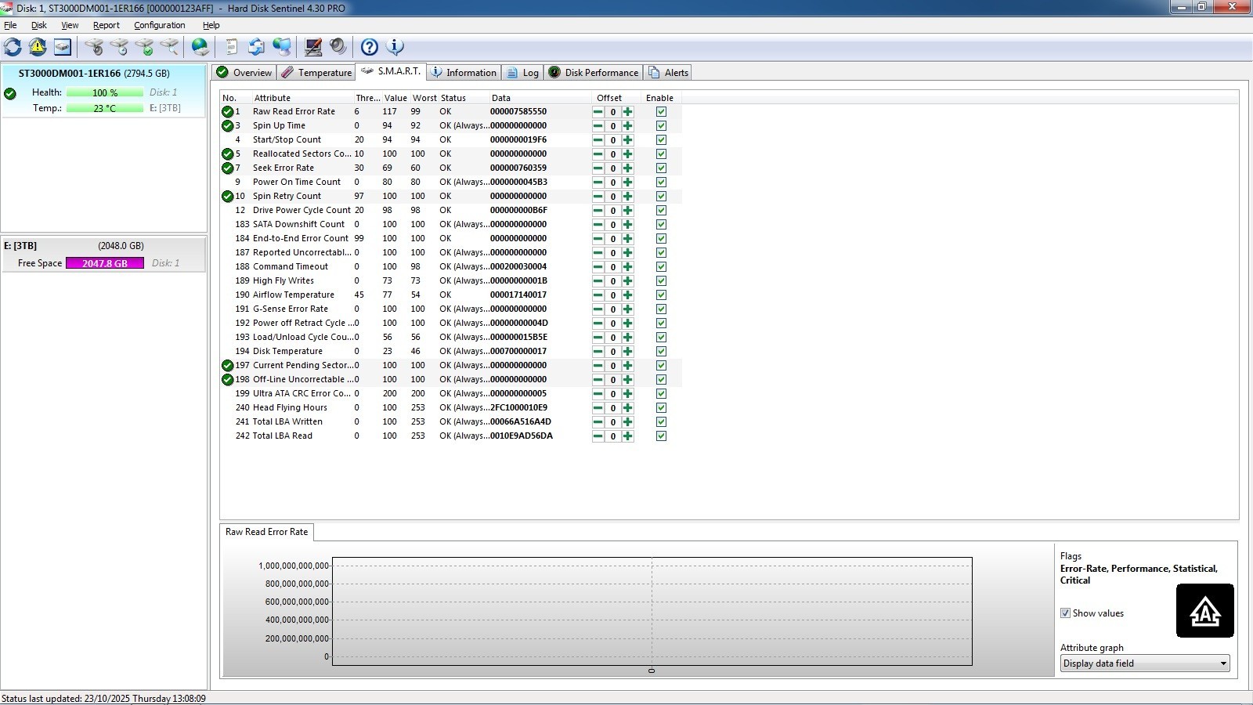Image resolution: width=1253 pixels, height=705 pixels.
Task: Select the E: [3TB] partition entry
Action: point(103,255)
